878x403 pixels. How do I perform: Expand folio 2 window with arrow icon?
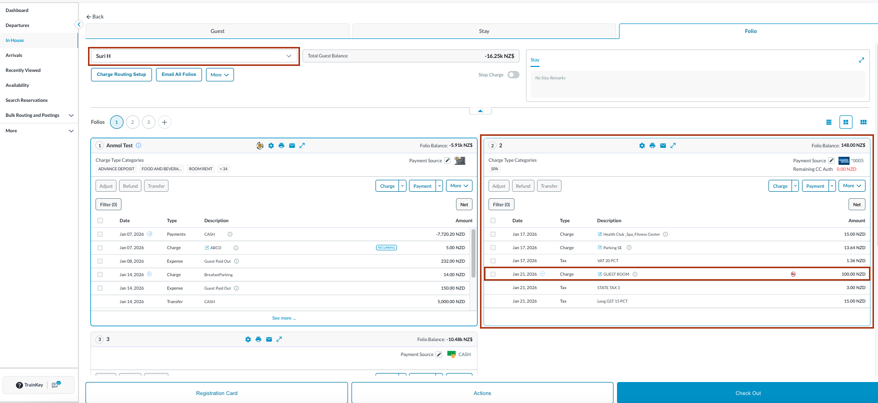pyautogui.click(x=673, y=146)
